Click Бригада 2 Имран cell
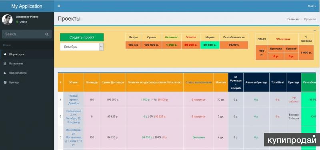The height and width of the screenshot is (150, 320). point(294,117)
